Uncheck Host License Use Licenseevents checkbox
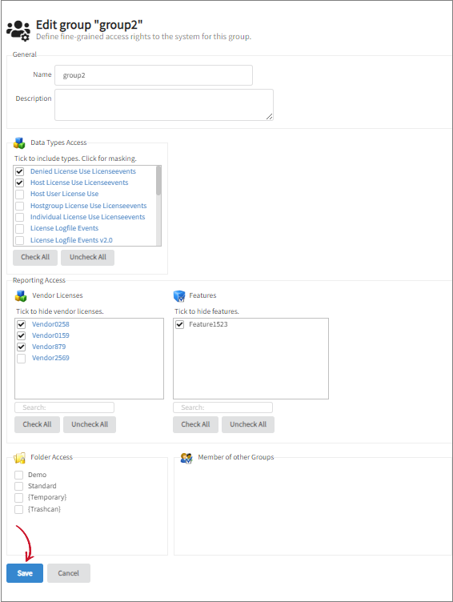453x602 pixels. pos(19,183)
